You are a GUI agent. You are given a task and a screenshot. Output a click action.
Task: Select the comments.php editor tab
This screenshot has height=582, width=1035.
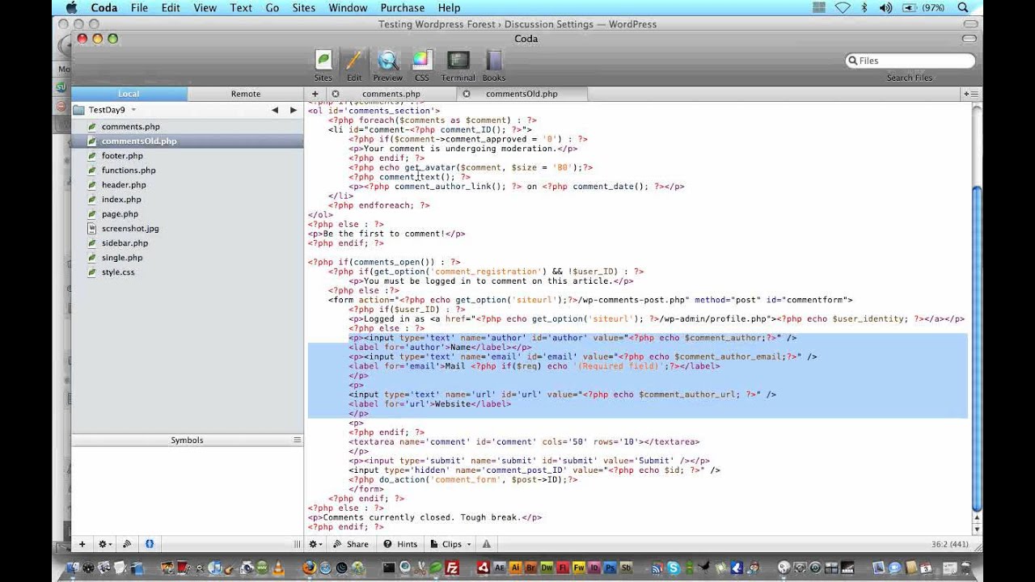pos(391,94)
